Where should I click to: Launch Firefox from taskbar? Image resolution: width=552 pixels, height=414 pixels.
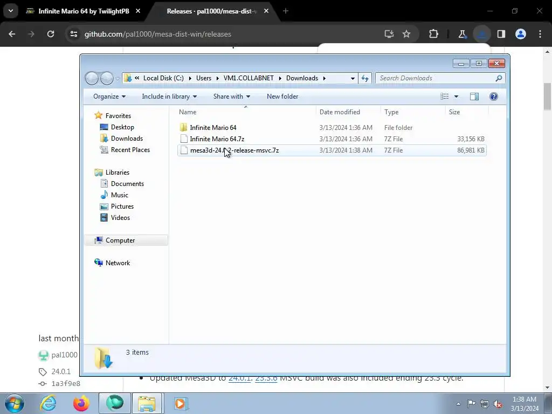point(81,403)
